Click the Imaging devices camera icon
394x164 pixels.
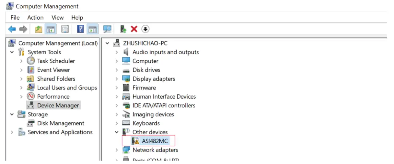click(126, 114)
